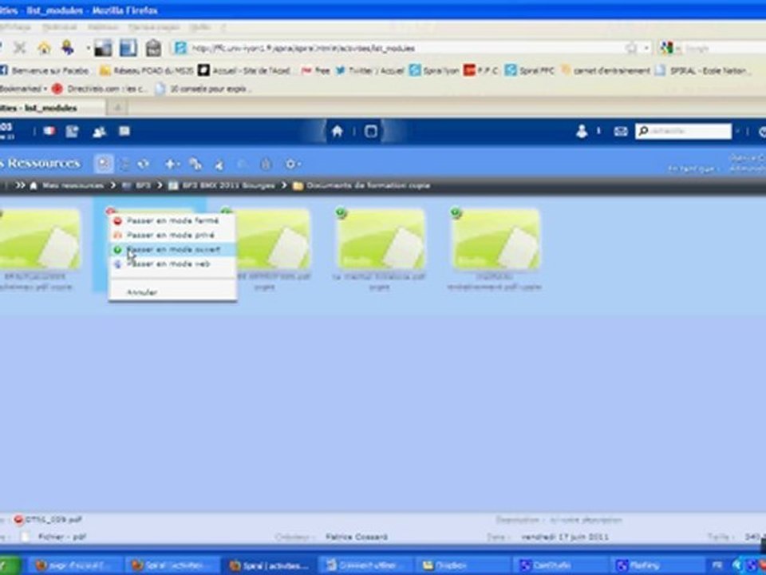Viewport: 766px width, 575px height.
Task: Click 'Documents de formation copie' breadcrumb
Action: click(x=368, y=185)
